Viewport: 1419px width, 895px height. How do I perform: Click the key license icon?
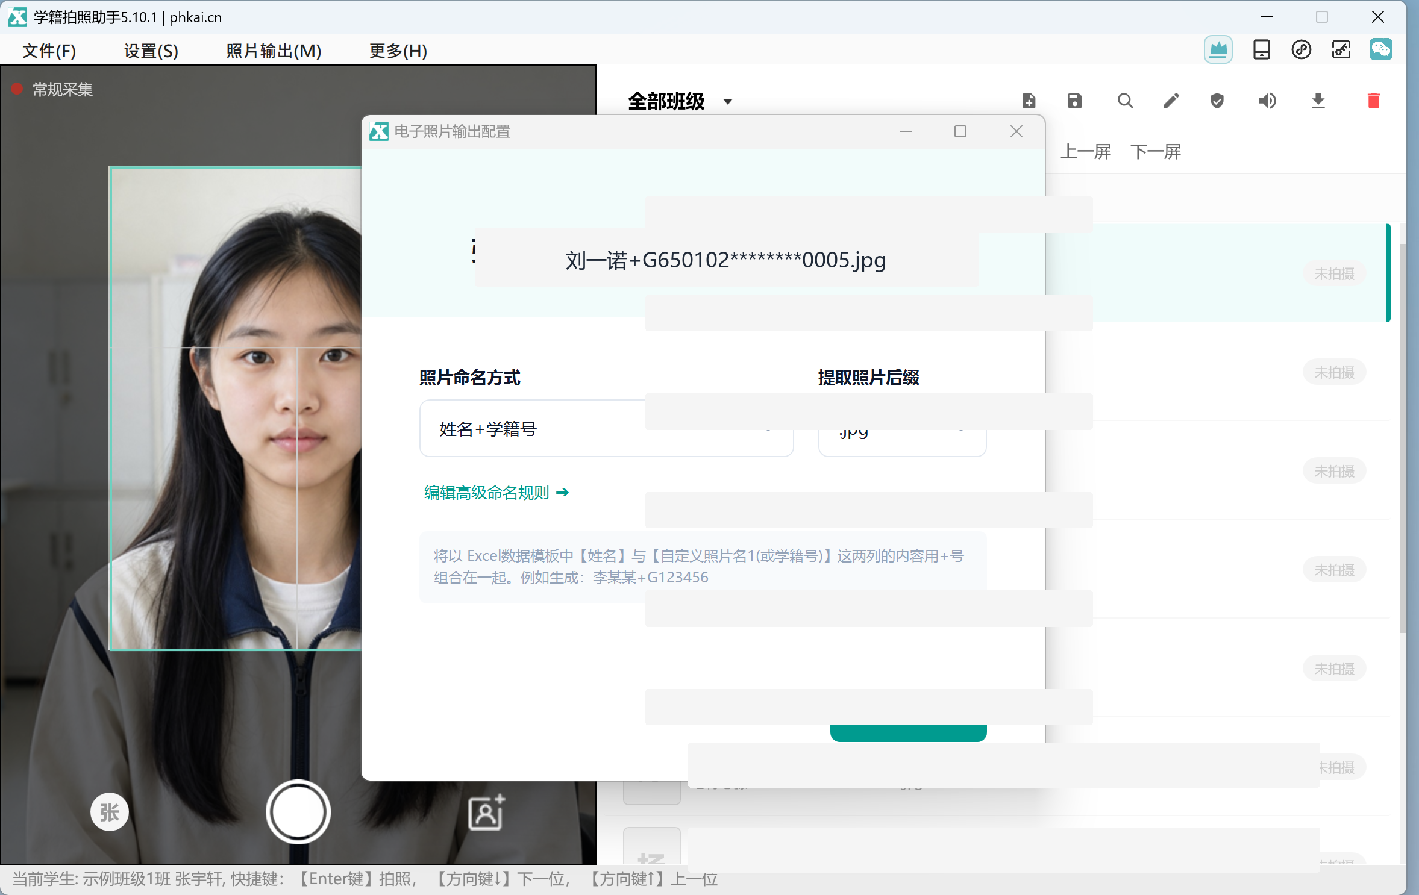click(1341, 49)
